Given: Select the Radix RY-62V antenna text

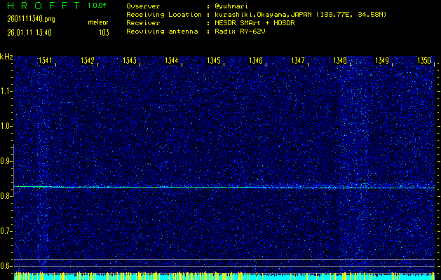Looking at the screenshot, I should click(x=239, y=32).
